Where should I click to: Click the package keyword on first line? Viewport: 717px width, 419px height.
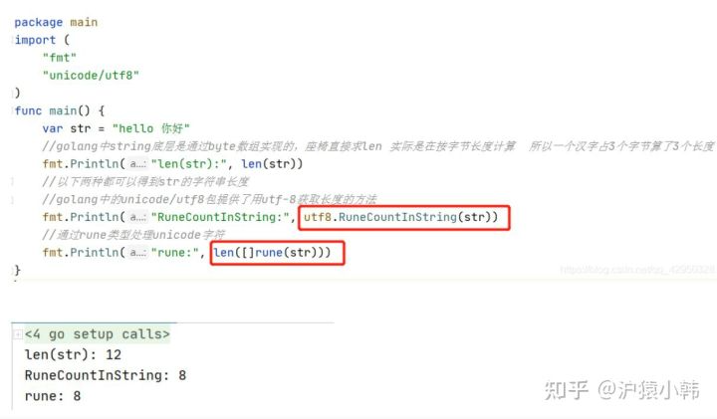click(39, 22)
